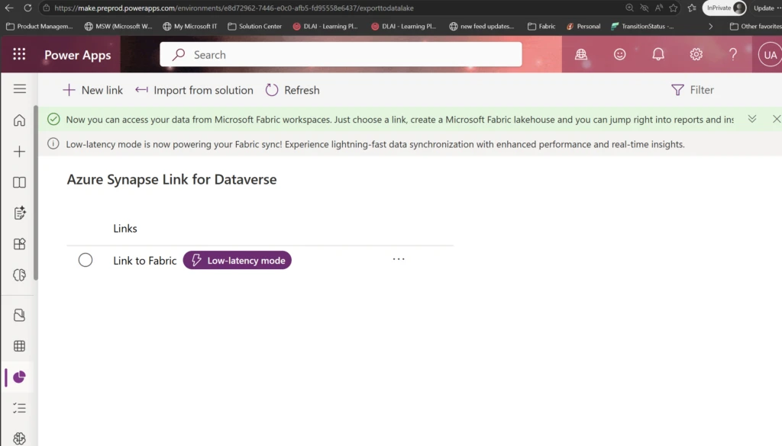
Task: Open the Other favorites folder
Action: point(755,27)
